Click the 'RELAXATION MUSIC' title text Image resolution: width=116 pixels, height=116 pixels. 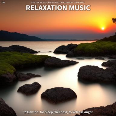[x=58, y=8]
